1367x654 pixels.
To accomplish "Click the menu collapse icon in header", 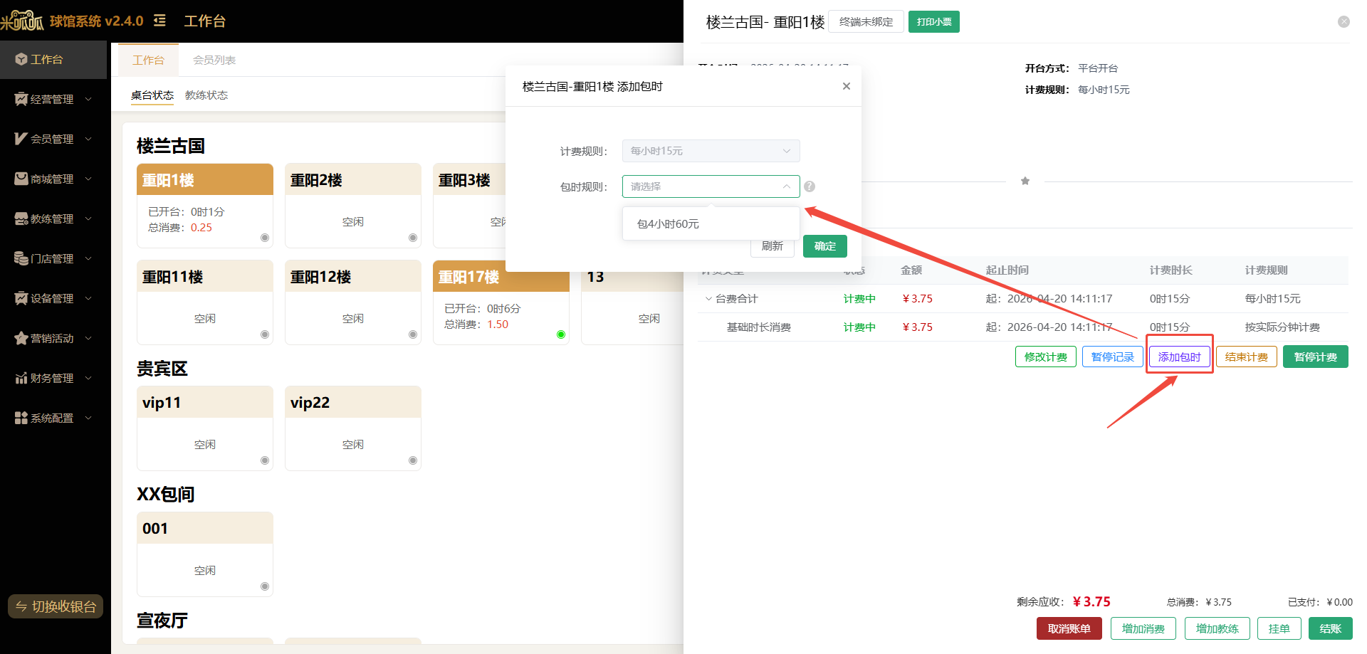I will point(160,21).
